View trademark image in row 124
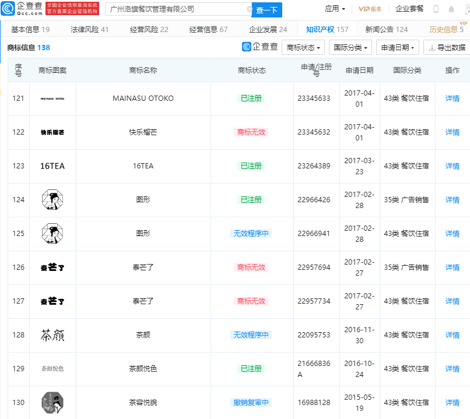The image size is (470, 419). (52, 199)
